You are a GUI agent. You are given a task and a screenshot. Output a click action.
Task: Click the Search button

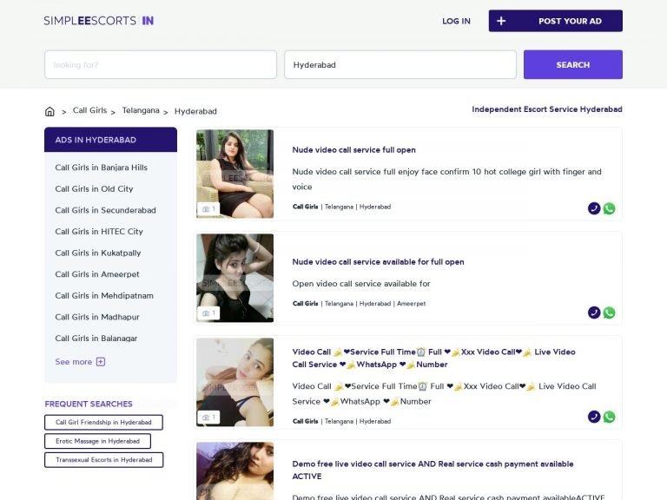[573, 64]
